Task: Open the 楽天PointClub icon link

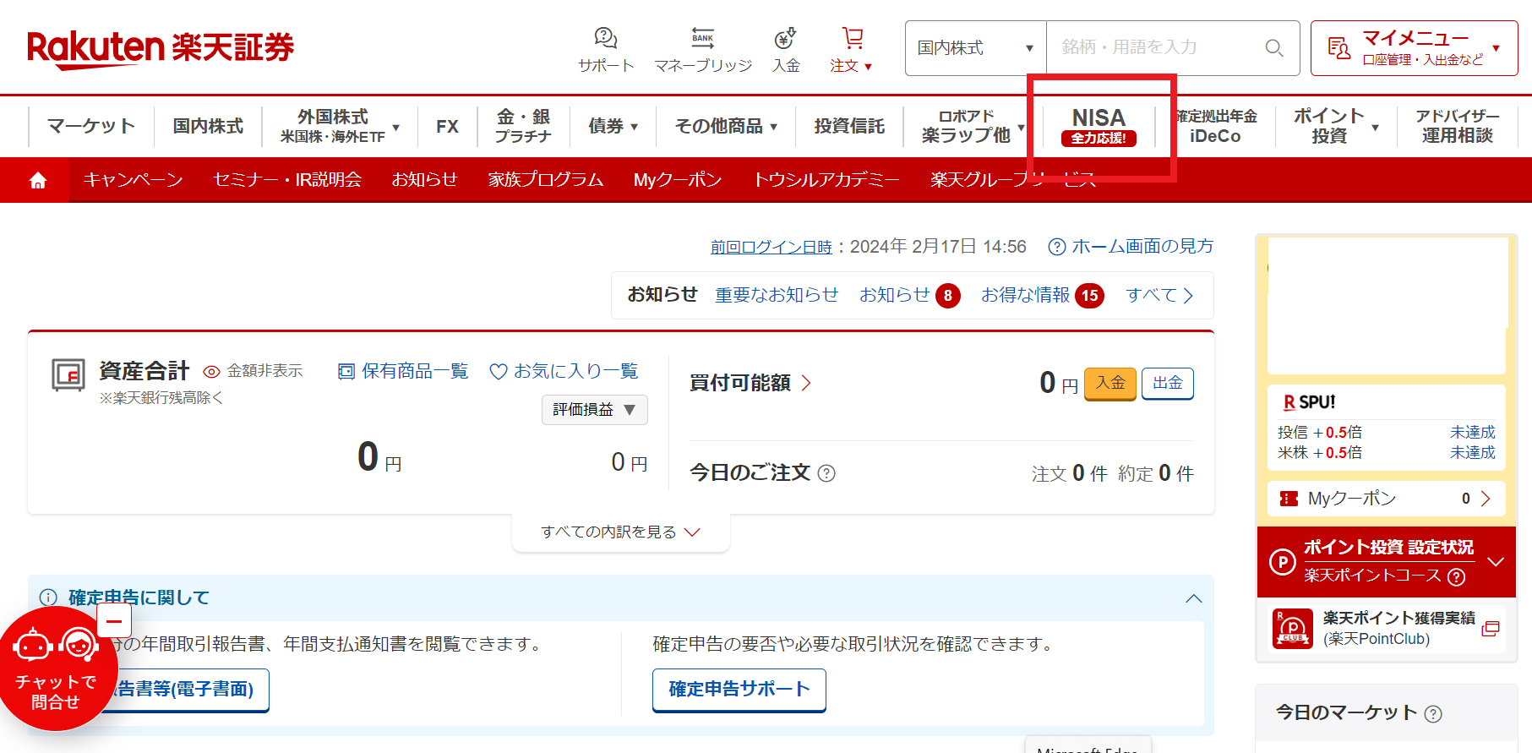Action: [1292, 629]
